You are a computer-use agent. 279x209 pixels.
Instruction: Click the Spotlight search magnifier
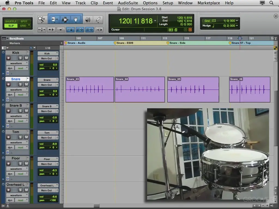tap(271, 3)
